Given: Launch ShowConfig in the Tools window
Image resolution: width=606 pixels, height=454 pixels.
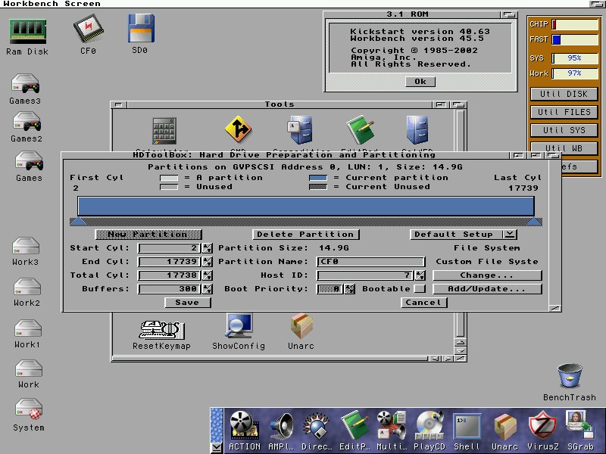Looking at the screenshot, I should (x=239, y=327).
